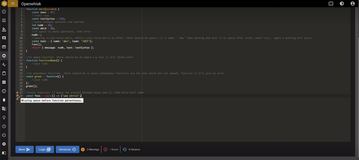Open the ball-shaped sidebar icon
This screenshot has width=359, height=160.
tap(4, 91)
